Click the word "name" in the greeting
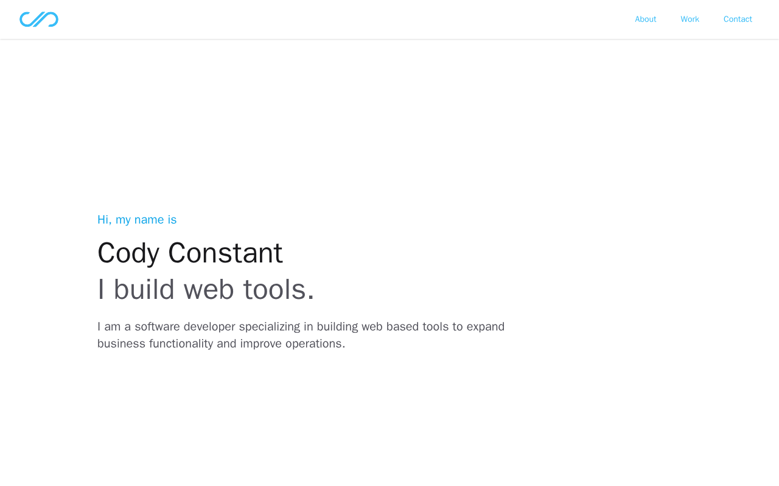779x486 pixels. pyautogui.click(x=149, y=220)
